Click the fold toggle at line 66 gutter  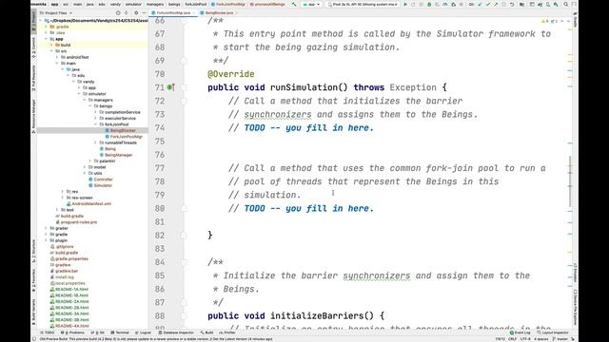coord(184,20)
